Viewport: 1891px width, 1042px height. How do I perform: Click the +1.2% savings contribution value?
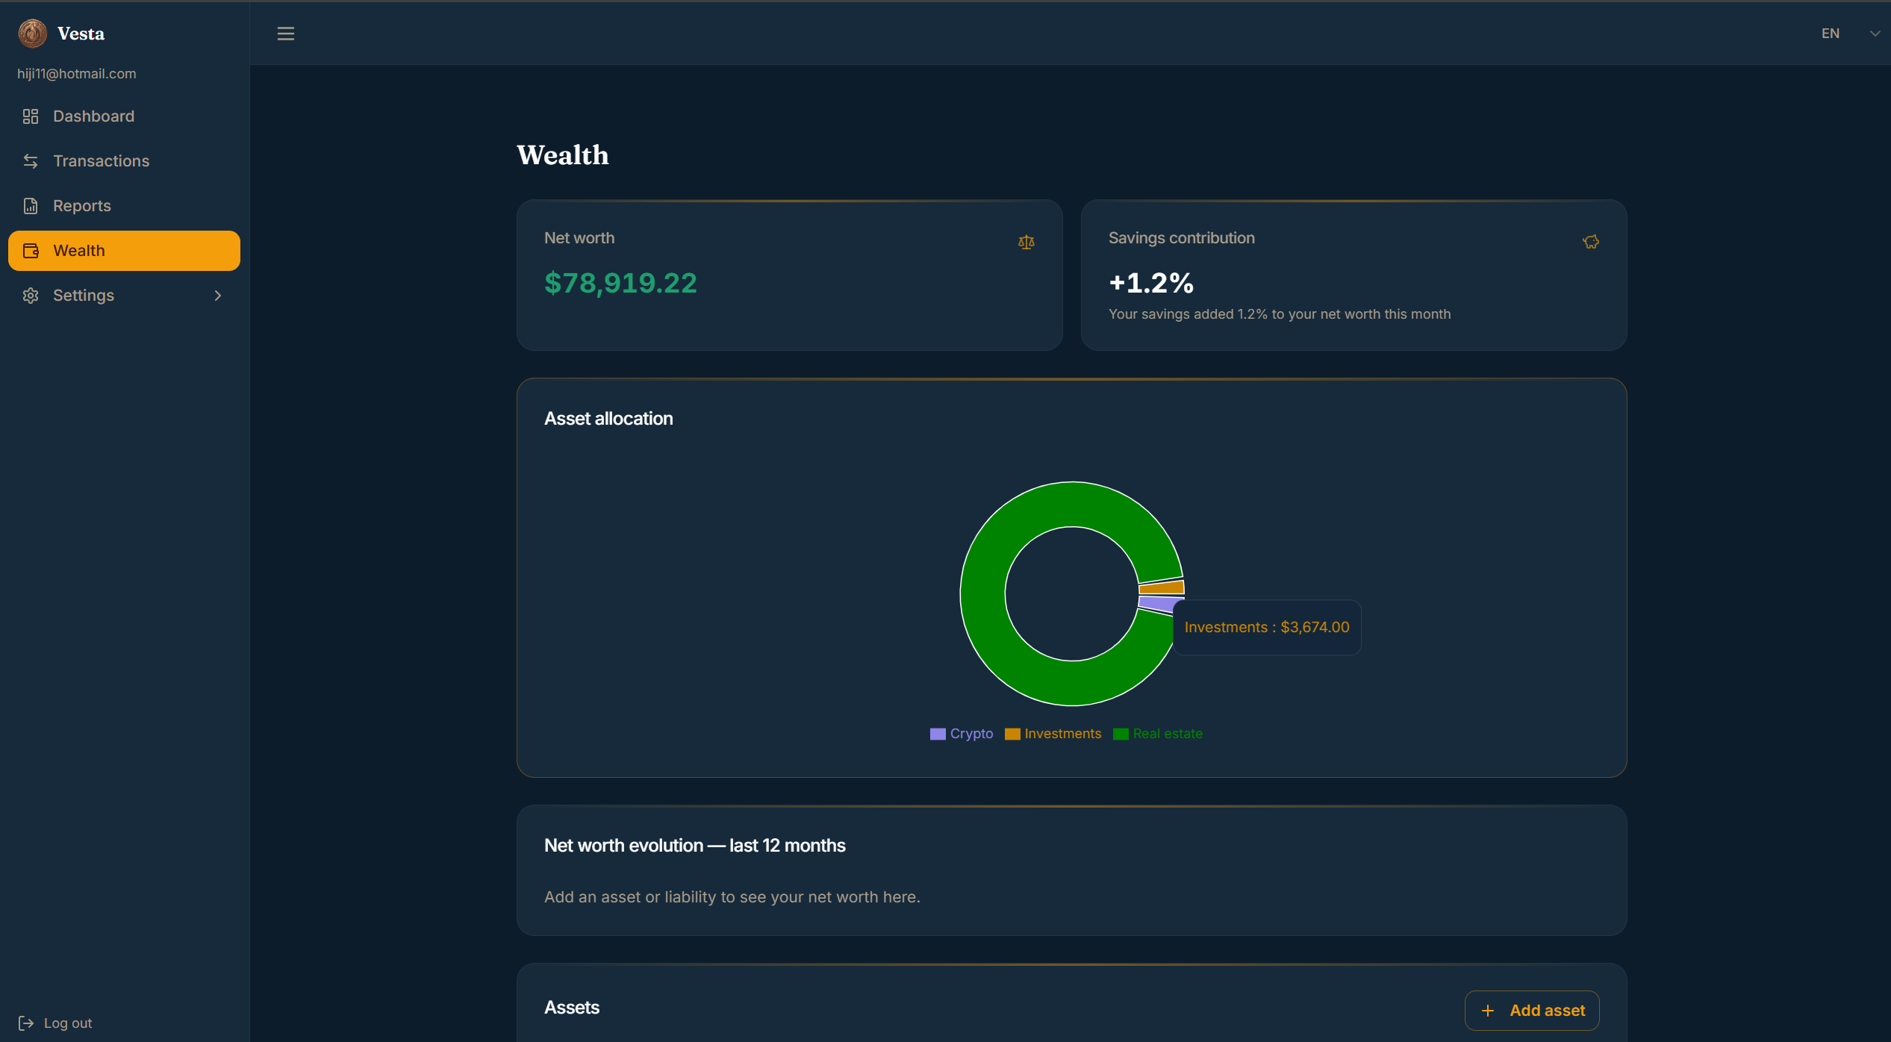point(1151,283)
